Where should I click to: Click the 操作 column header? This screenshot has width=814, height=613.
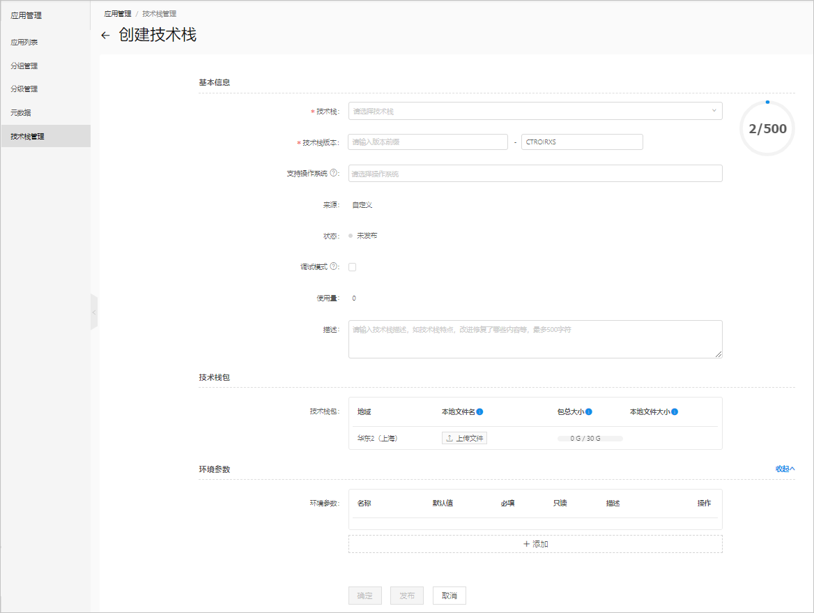(x=704, y=504)
